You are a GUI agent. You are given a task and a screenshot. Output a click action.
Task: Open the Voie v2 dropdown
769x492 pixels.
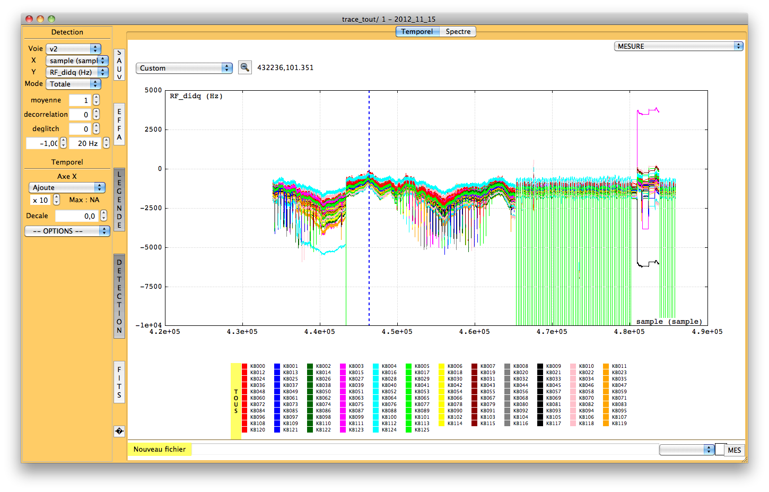click(x=73, y=49)
